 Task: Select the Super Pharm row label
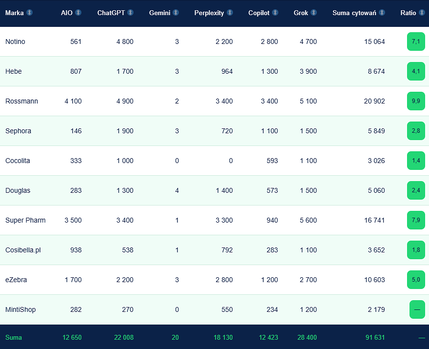pyautogui.click(x=25, y=220)
